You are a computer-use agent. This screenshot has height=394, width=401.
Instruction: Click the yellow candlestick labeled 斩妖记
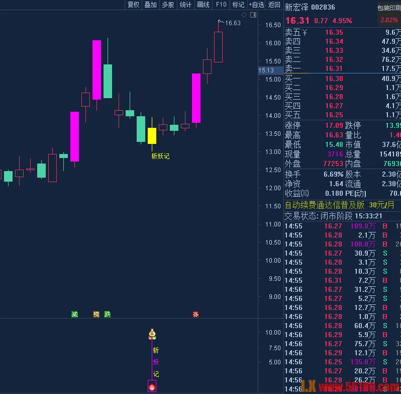pyautogui.click(x=152, y=135)
